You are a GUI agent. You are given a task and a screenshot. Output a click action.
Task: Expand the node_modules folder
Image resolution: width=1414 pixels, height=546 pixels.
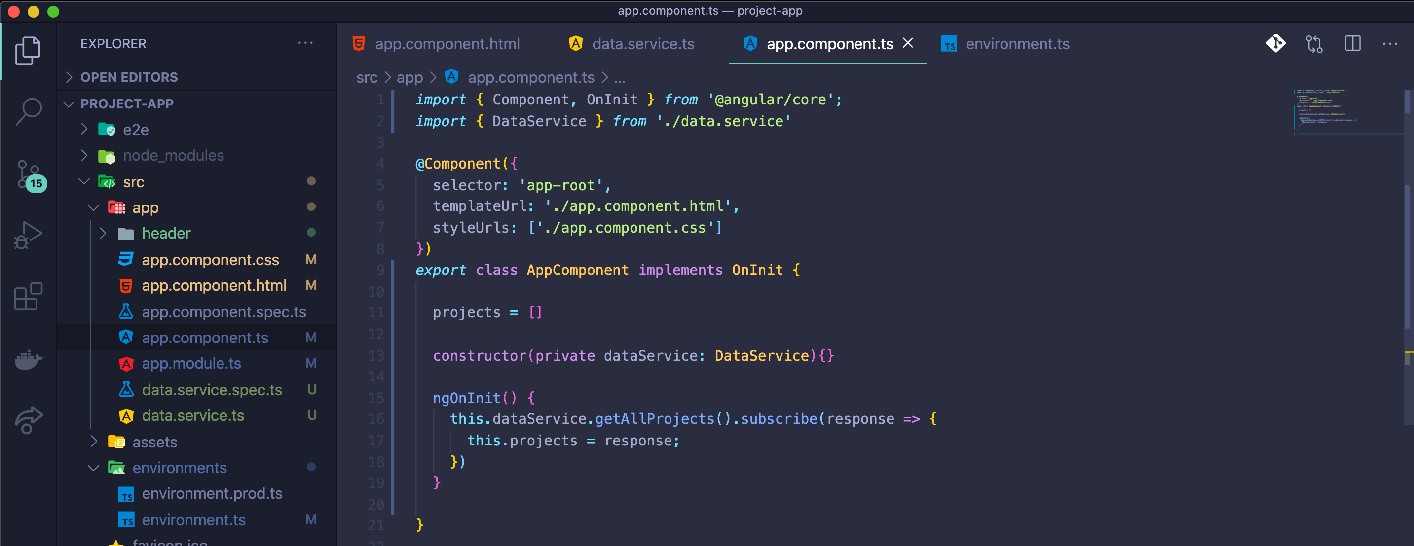[173, 156]
